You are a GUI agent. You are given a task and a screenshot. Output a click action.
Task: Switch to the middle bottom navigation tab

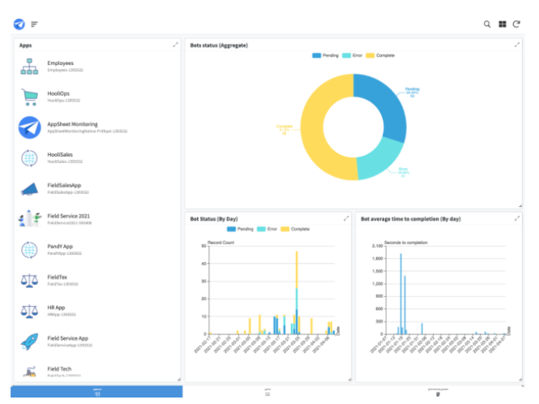tap(267, 392)
